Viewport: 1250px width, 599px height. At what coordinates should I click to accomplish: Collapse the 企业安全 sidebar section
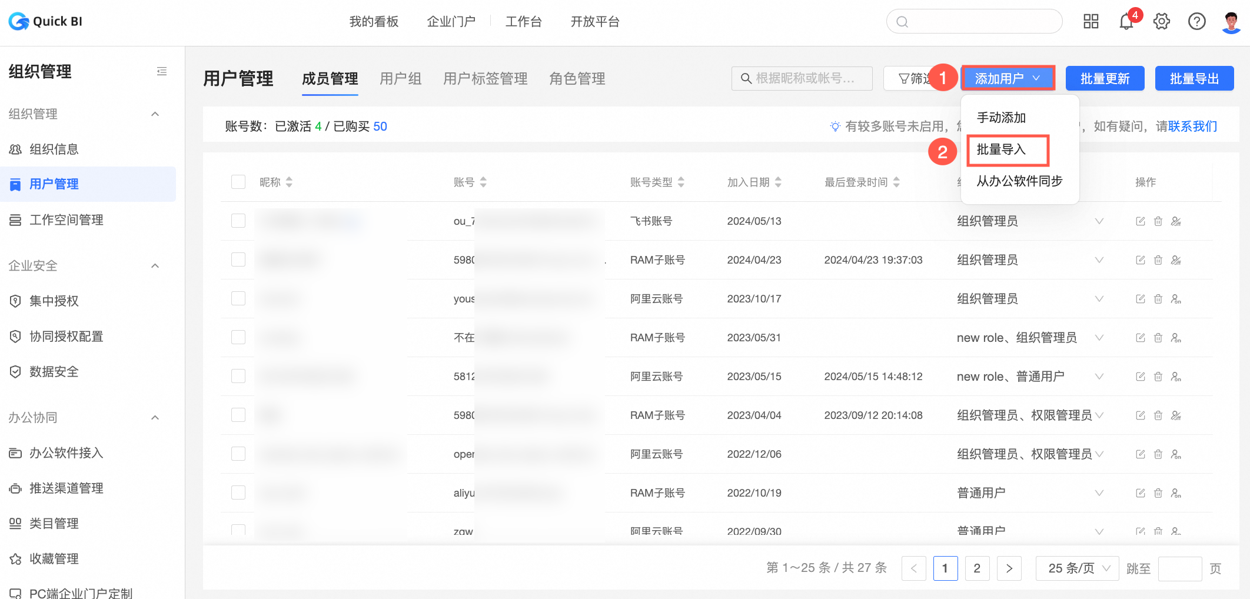coord(155,266)
